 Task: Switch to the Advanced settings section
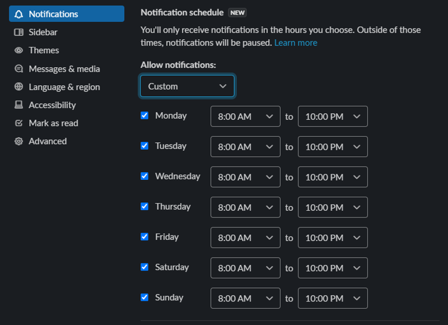(x=48, y=141)
